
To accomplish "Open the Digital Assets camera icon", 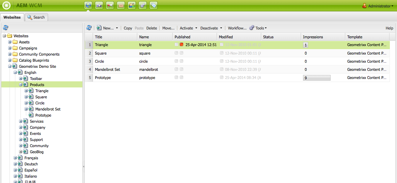I will [99, 5].
